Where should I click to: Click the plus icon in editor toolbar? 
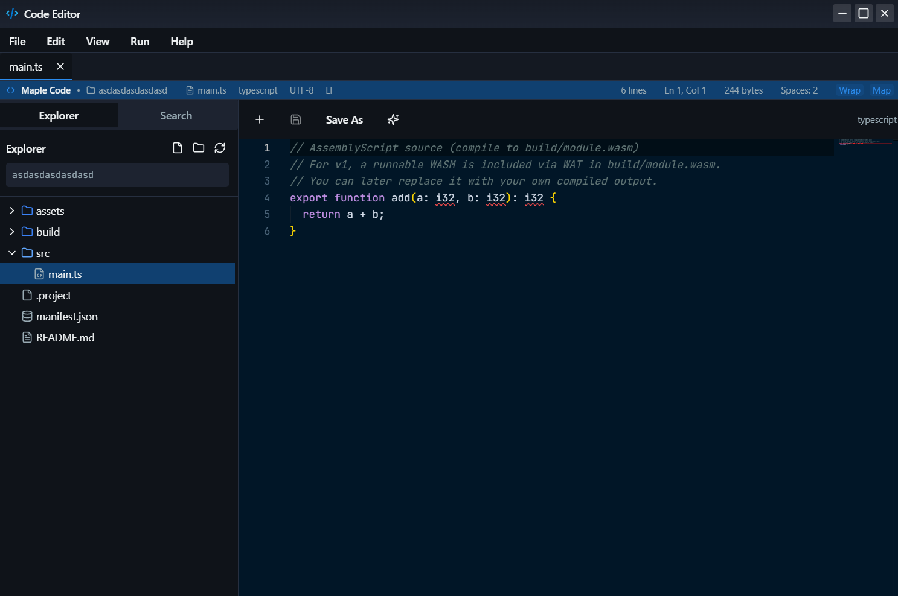260,119
